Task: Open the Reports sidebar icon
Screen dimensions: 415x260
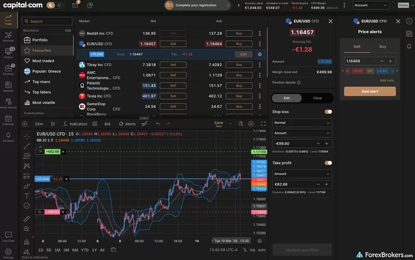Action: click(x=8, y=87)
